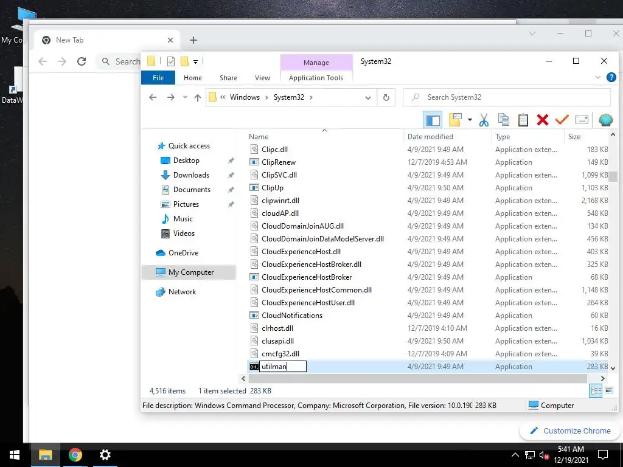The height and width of the screenshot is (467, 623).
Task: Click the Copy pages icon
Action: pos(503,120)
